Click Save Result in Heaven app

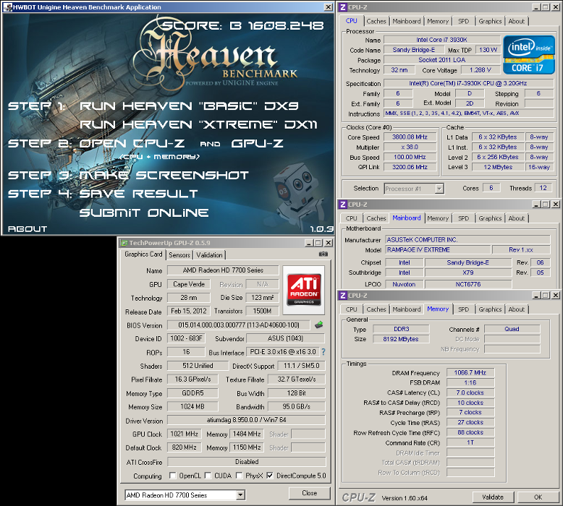[138, 194]
